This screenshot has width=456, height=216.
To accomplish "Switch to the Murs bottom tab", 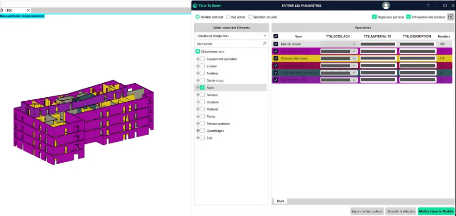I will [x=280, y=201].
